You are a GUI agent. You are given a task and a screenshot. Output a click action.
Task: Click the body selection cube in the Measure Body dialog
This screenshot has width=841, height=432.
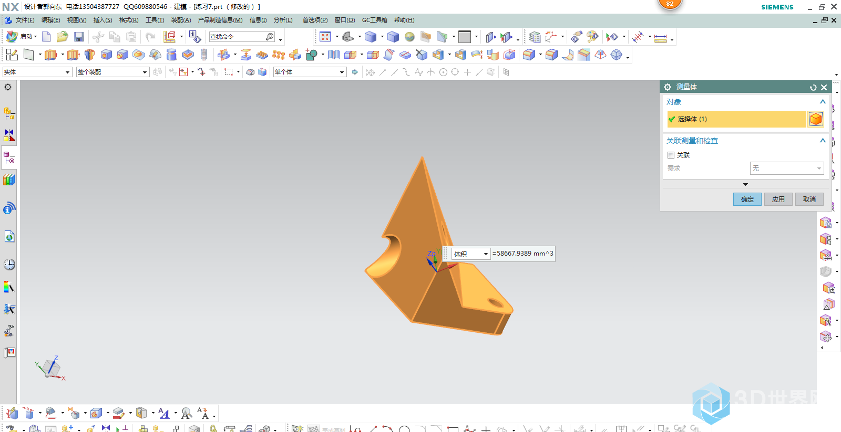pos(816,119)
